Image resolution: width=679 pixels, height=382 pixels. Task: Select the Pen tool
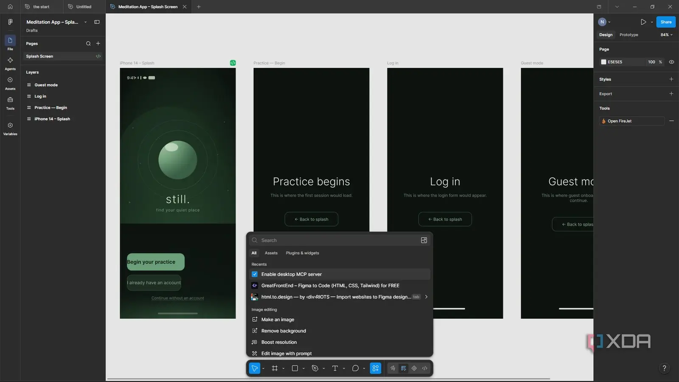(x=315, y=368)
